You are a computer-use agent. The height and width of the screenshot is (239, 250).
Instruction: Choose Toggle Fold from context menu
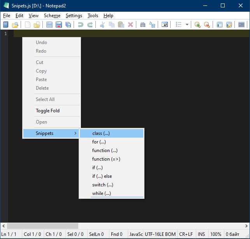pos(51,111)
